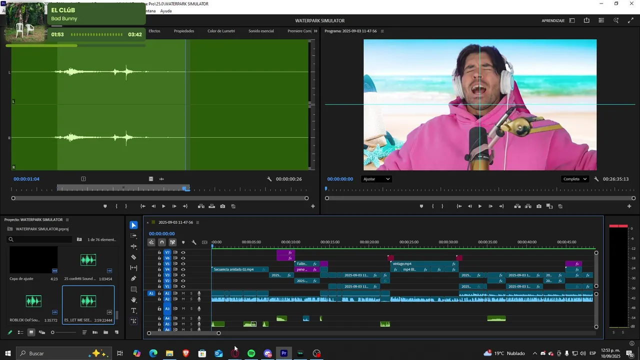
Task: Click the timeline horizontal zoom scroll bar
Action: click(x=183, y=333)
